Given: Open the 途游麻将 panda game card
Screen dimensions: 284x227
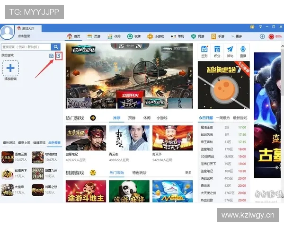Looking at the screenshot, I should (129, 192).
